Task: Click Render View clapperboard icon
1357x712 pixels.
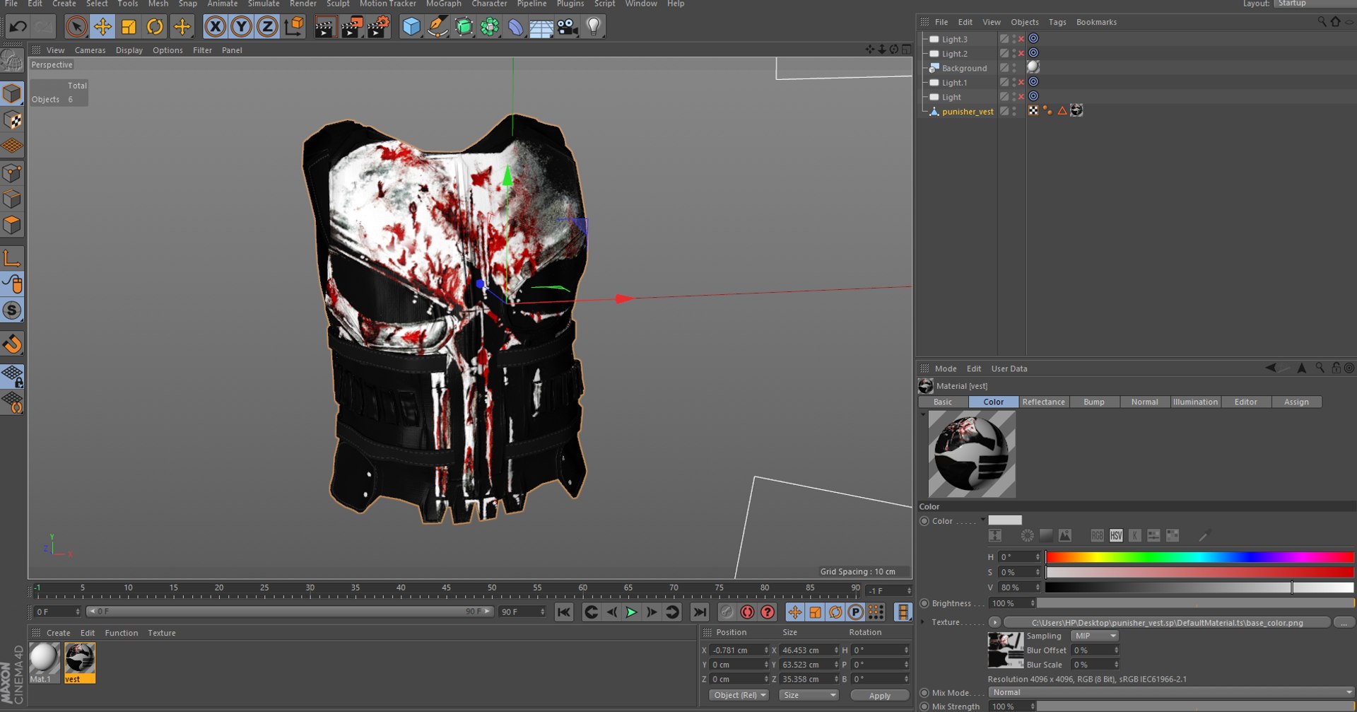Action: click(325, 27)
